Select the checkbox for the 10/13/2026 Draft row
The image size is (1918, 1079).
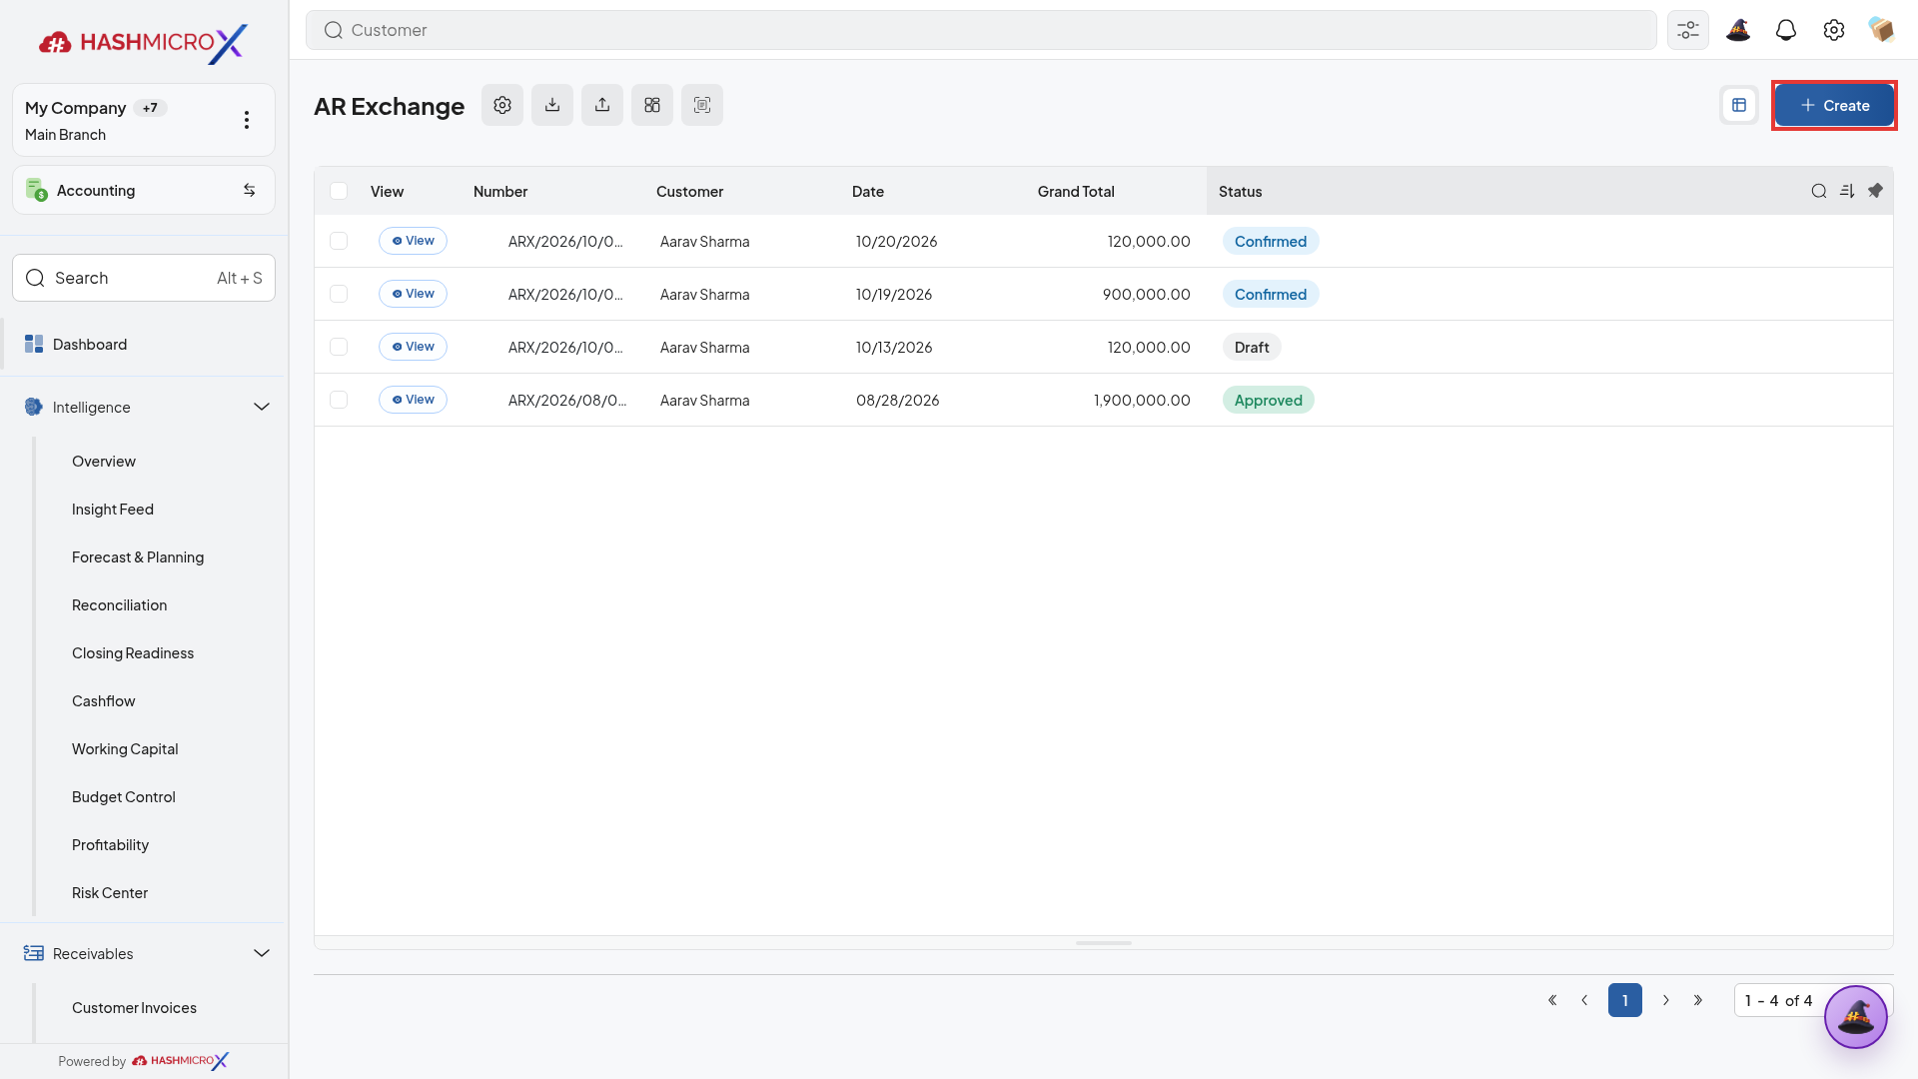click(339, 347)
